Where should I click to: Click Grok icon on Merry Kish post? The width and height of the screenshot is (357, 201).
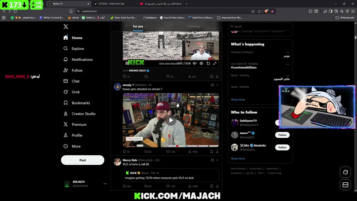pos(212,160)
